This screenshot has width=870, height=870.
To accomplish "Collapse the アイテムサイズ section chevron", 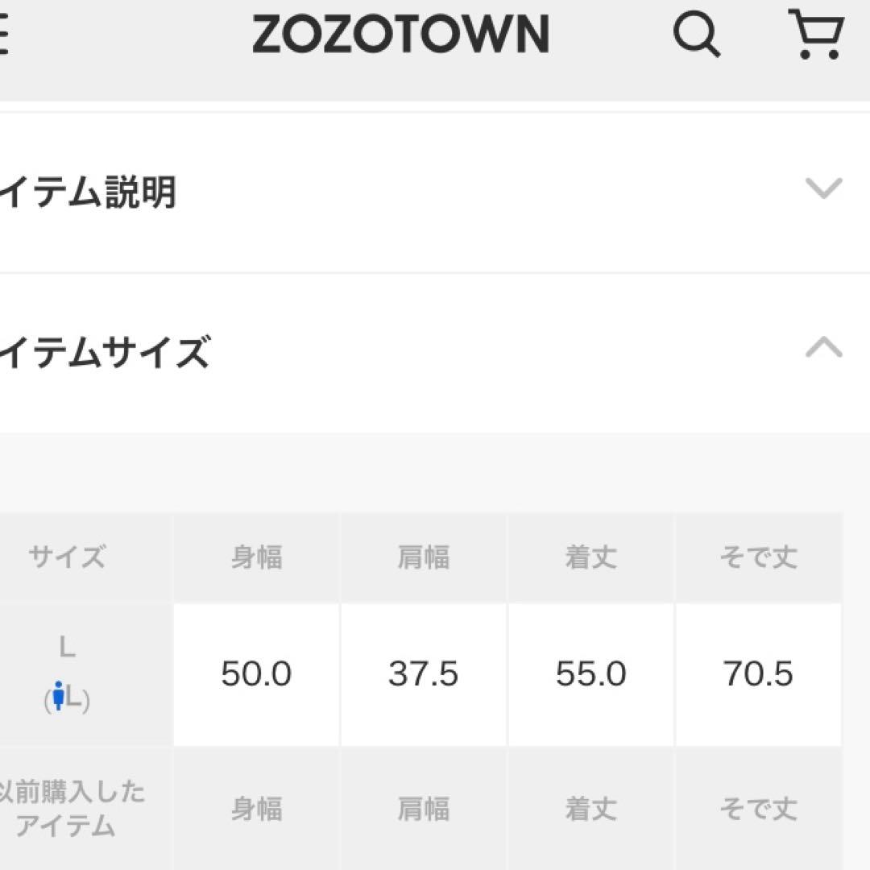I will (823, 348).
